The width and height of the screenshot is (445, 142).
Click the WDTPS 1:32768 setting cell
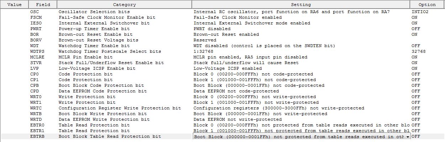coord(301,51)
